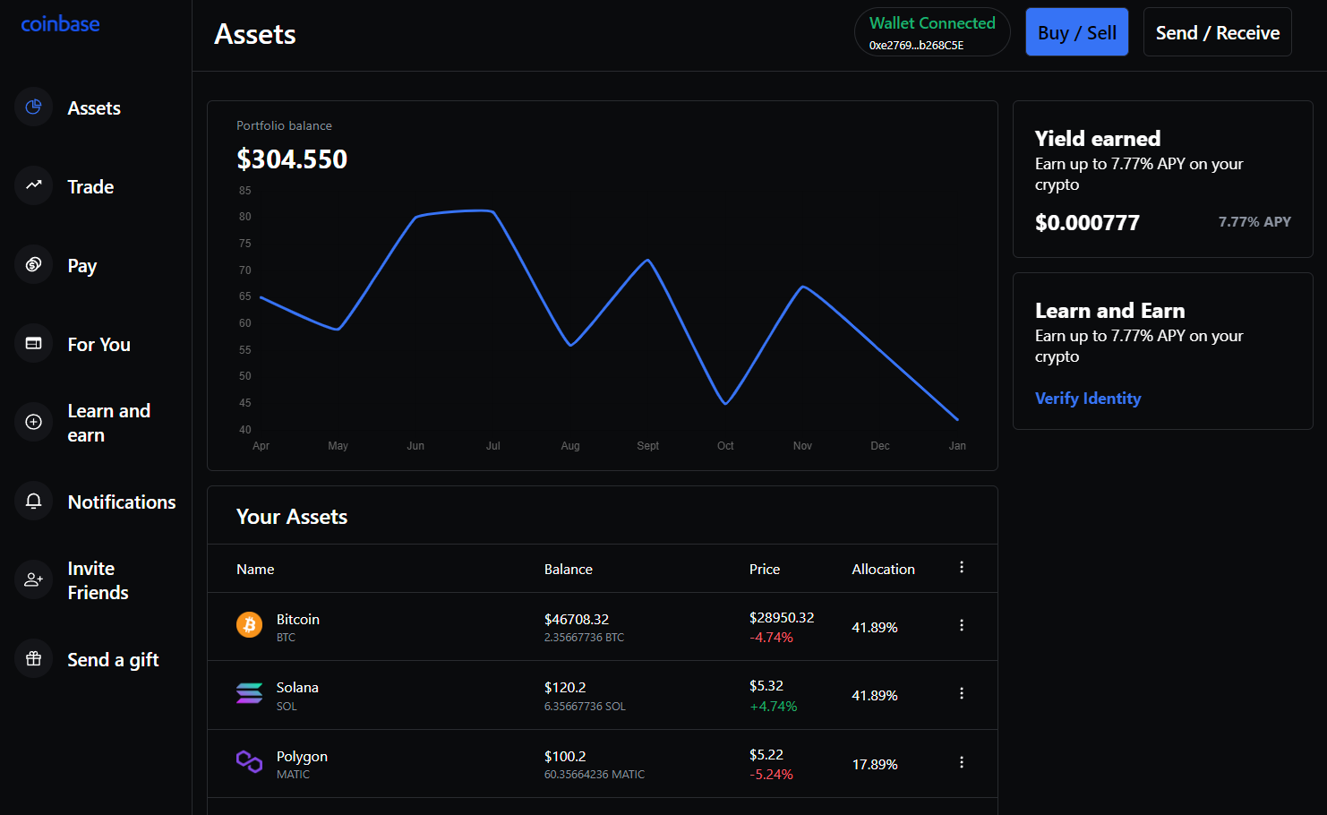Click the Send a gift box icon
This screenshot has width=1327, height=815.
pyautogui.click(x=34, y=658)
